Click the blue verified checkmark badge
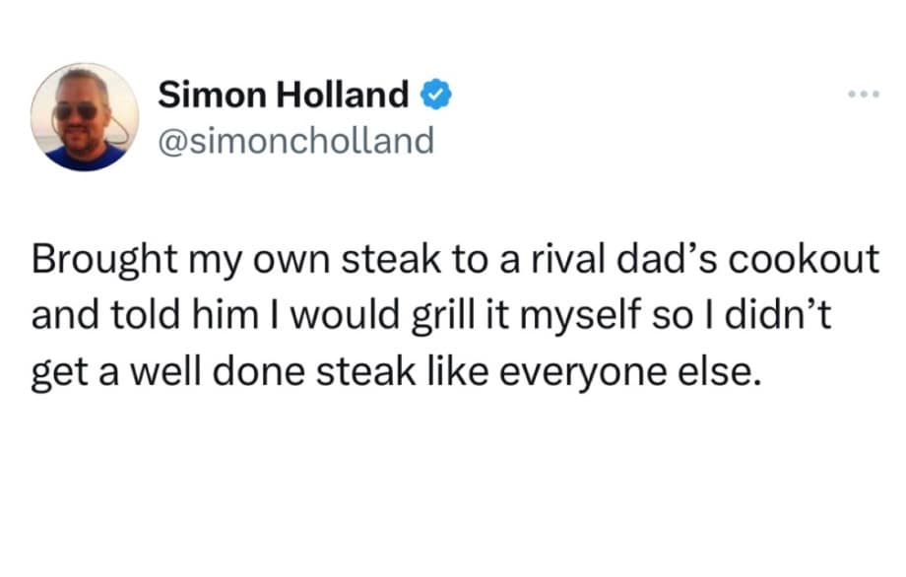906x577 pixels. 436,96
